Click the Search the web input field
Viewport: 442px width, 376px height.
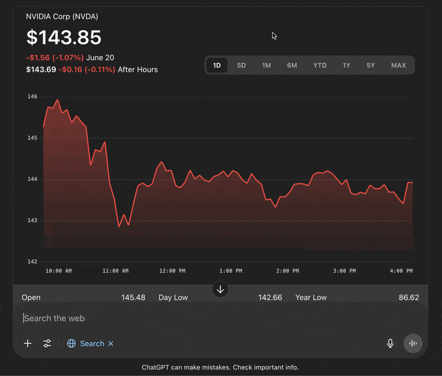220,318
